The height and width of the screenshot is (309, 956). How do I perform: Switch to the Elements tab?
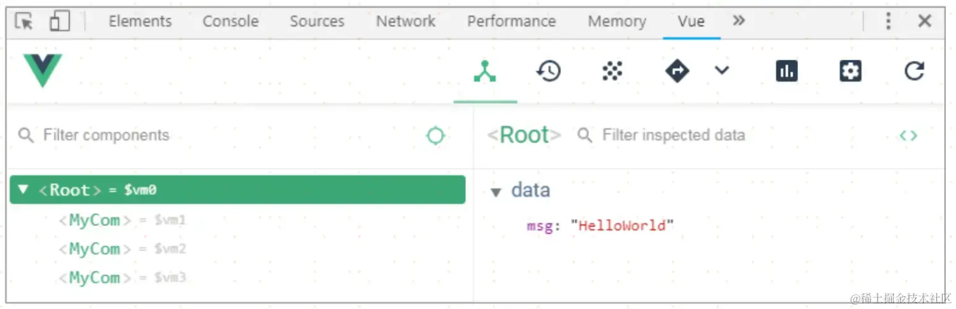(140, 22)
